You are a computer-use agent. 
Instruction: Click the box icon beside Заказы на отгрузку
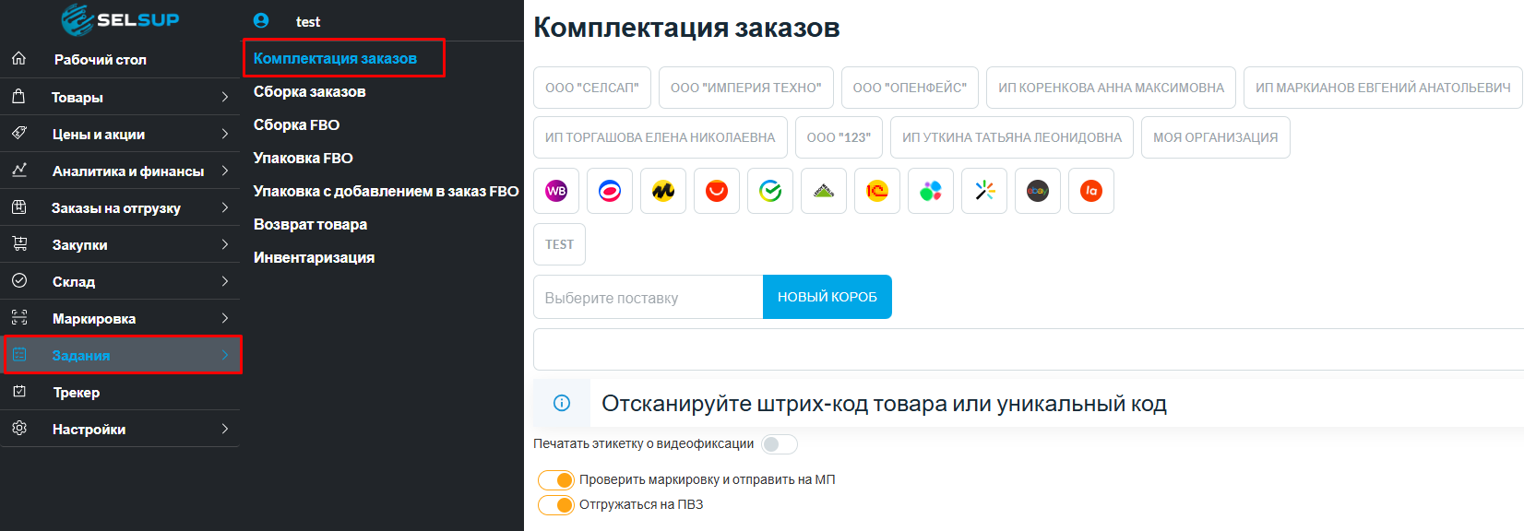click(x=18, y=207)
